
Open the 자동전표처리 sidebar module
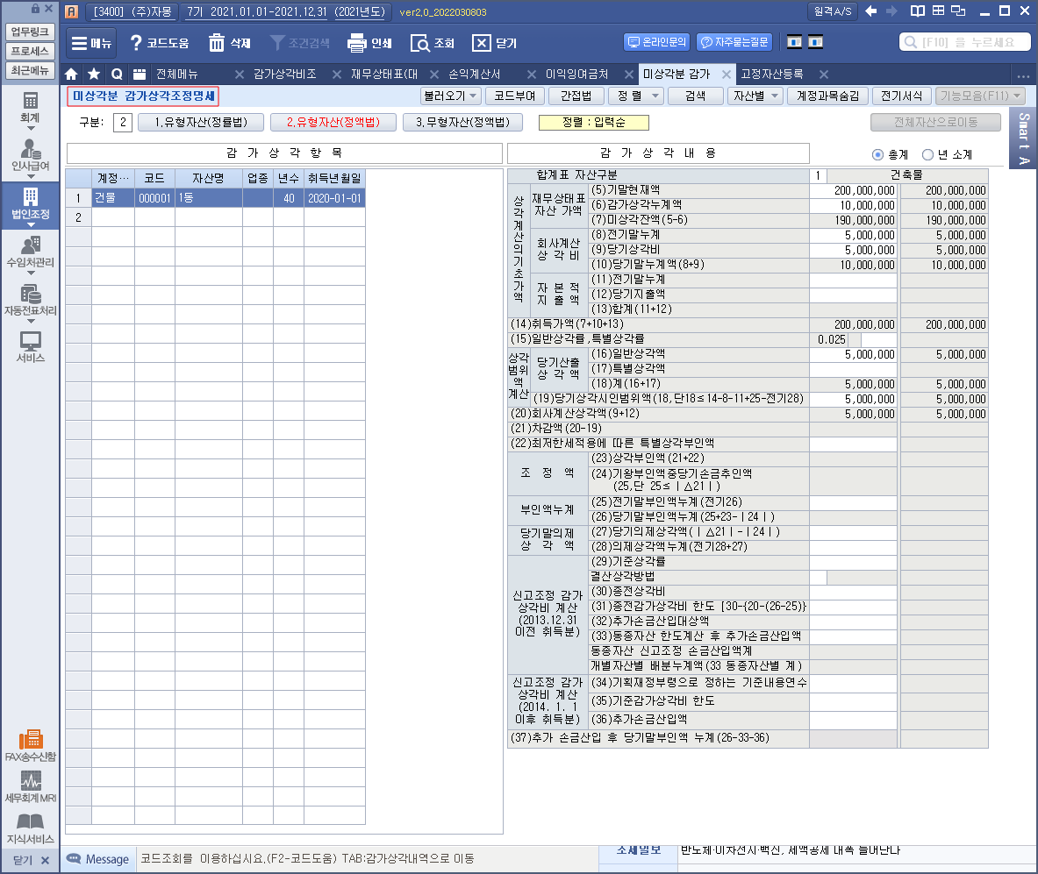coord(30,301)
